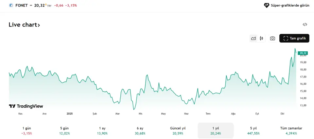Click the TradingView logo on chart

(x=26, y=106)
